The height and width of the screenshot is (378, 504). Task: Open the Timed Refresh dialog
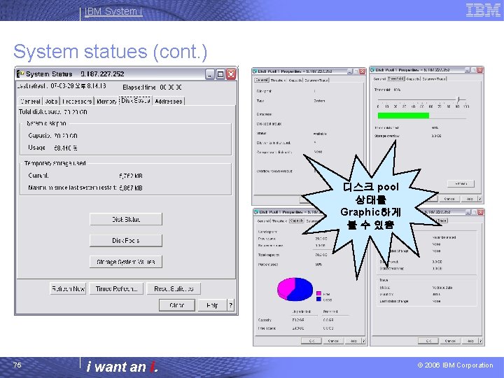coord(116,288)
